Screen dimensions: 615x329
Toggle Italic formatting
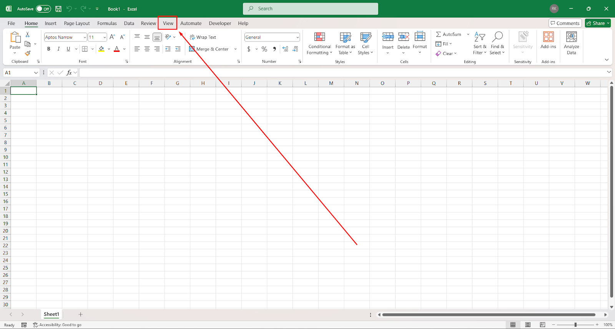[58, 49]
